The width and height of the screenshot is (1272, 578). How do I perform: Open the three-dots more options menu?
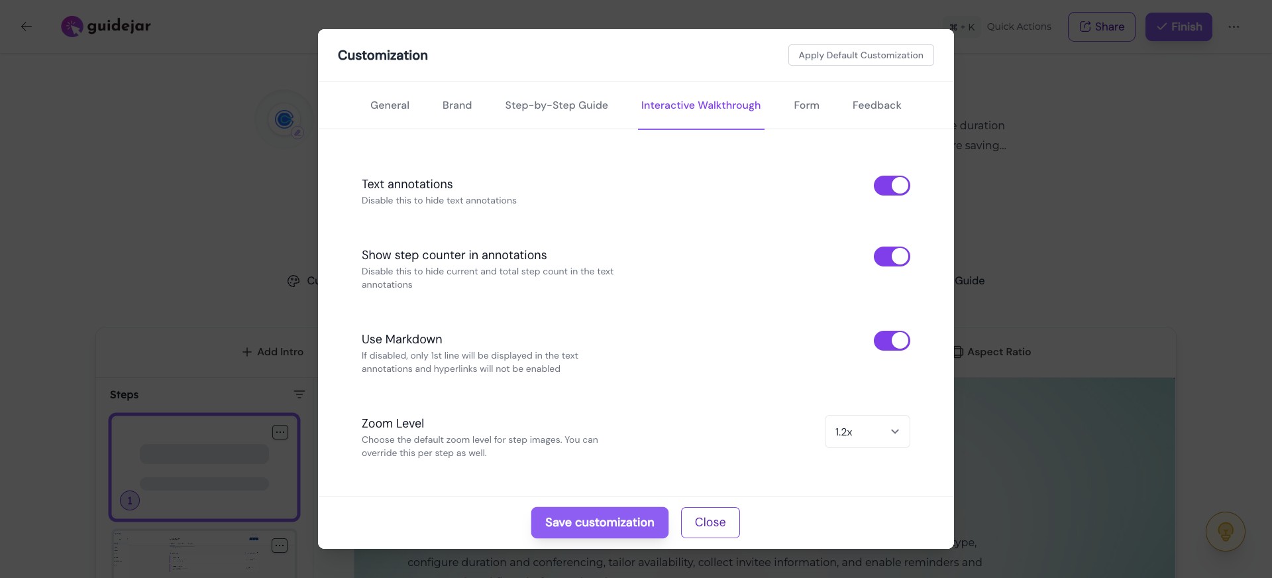(x=1234, y=27)
